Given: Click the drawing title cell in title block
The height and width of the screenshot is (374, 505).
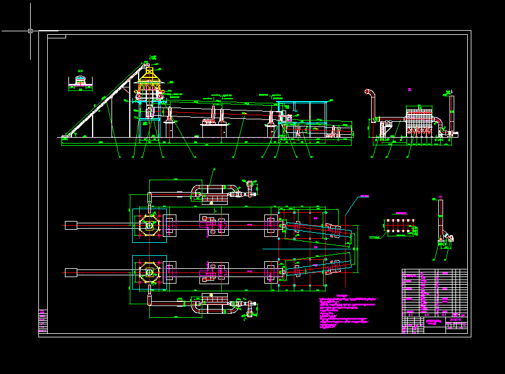Looking at the screenshot, I should (x=434, y=322).
